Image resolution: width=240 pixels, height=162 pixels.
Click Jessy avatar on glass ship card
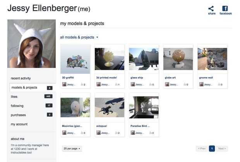pos(133,84)
